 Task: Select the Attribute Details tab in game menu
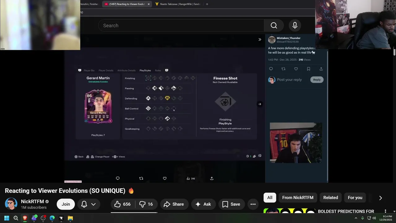(x=126, y=70)
